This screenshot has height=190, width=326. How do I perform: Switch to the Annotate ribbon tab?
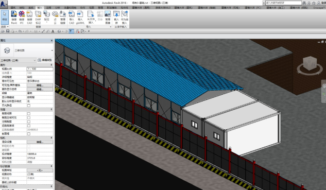click(48, 8)
